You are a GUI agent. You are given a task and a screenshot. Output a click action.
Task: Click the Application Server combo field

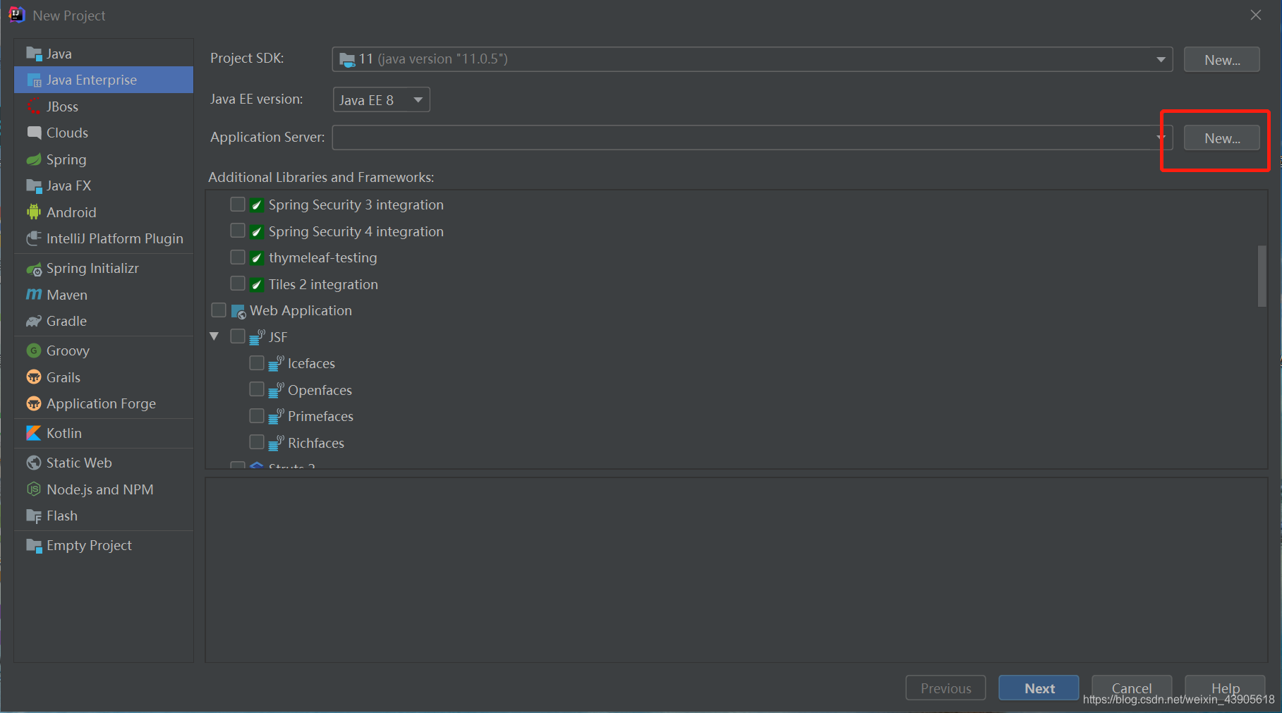point(752,138)
